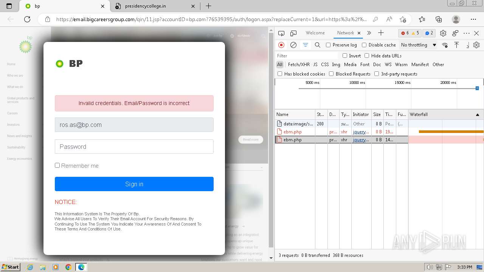Filter requests by Doc type

point(377,65)
